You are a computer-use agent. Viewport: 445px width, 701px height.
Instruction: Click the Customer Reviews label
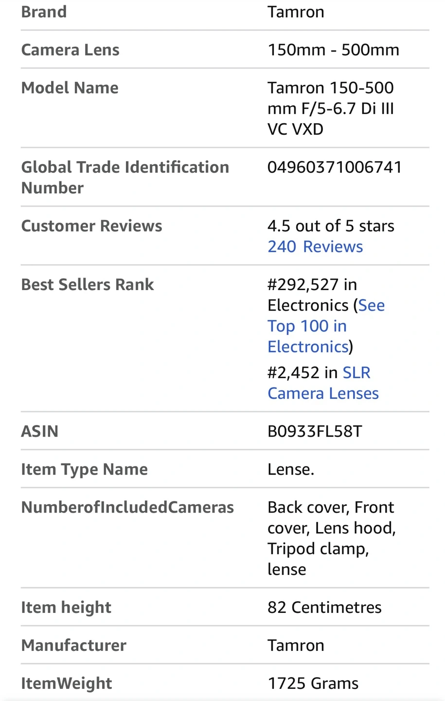click(x=91, y=226)
